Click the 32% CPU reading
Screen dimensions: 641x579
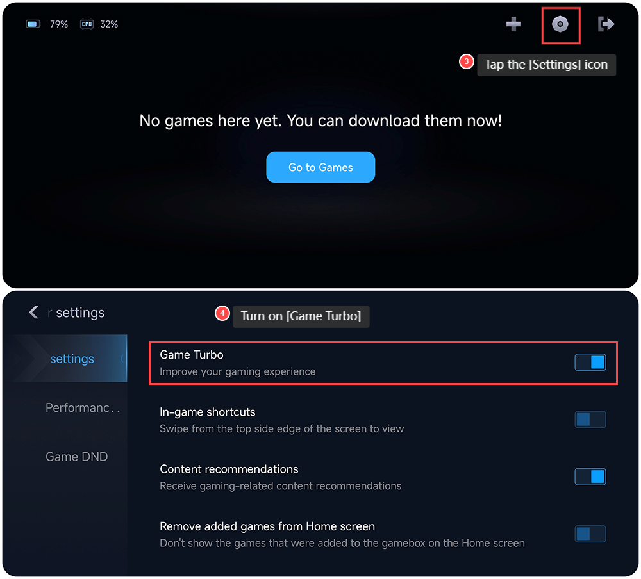tap(109, 24)
